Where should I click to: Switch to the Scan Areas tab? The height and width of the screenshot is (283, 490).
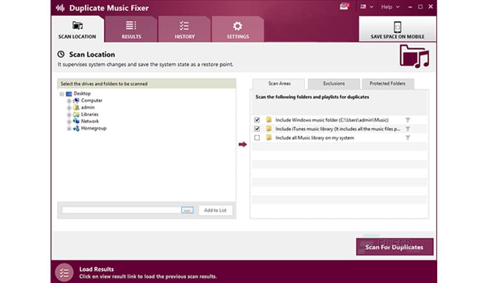[x=279, y=84]
